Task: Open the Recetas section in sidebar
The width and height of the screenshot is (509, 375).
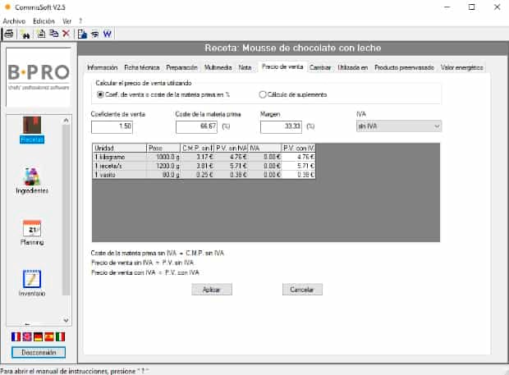Action: point(32,130)
